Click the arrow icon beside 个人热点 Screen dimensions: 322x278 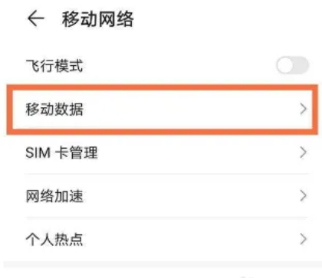[303, 239]
